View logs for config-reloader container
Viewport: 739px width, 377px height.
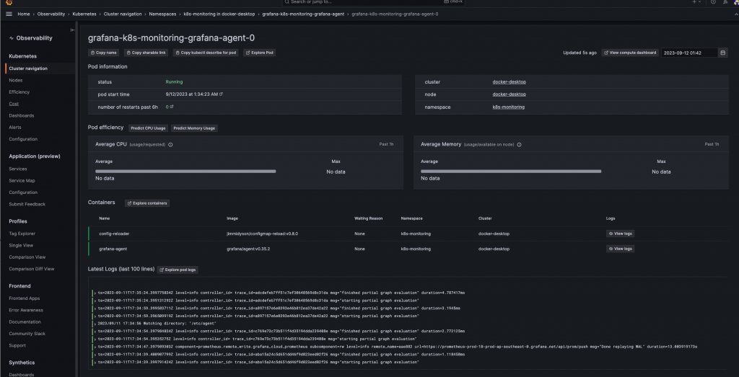[620, 234]
